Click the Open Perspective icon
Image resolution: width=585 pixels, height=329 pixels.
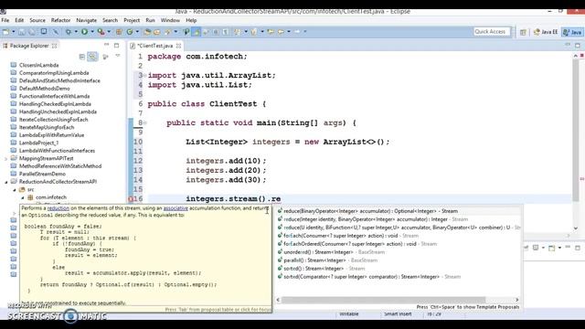coord(523,32)
